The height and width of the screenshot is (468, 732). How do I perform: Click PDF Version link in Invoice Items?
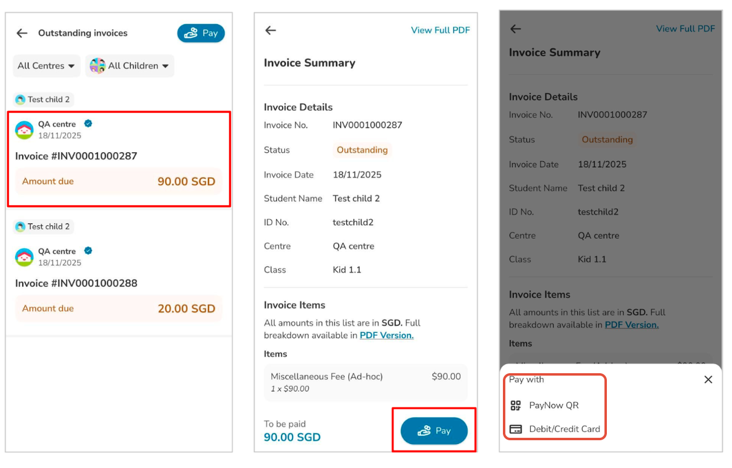pos(386,335)
